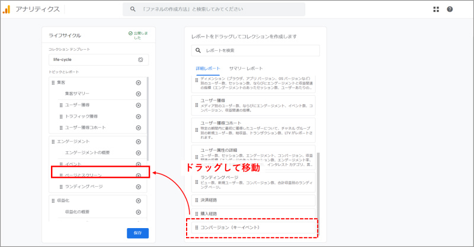
Task: Select the コンバージョン(キーイベント) report card
Action: [254, 227]
